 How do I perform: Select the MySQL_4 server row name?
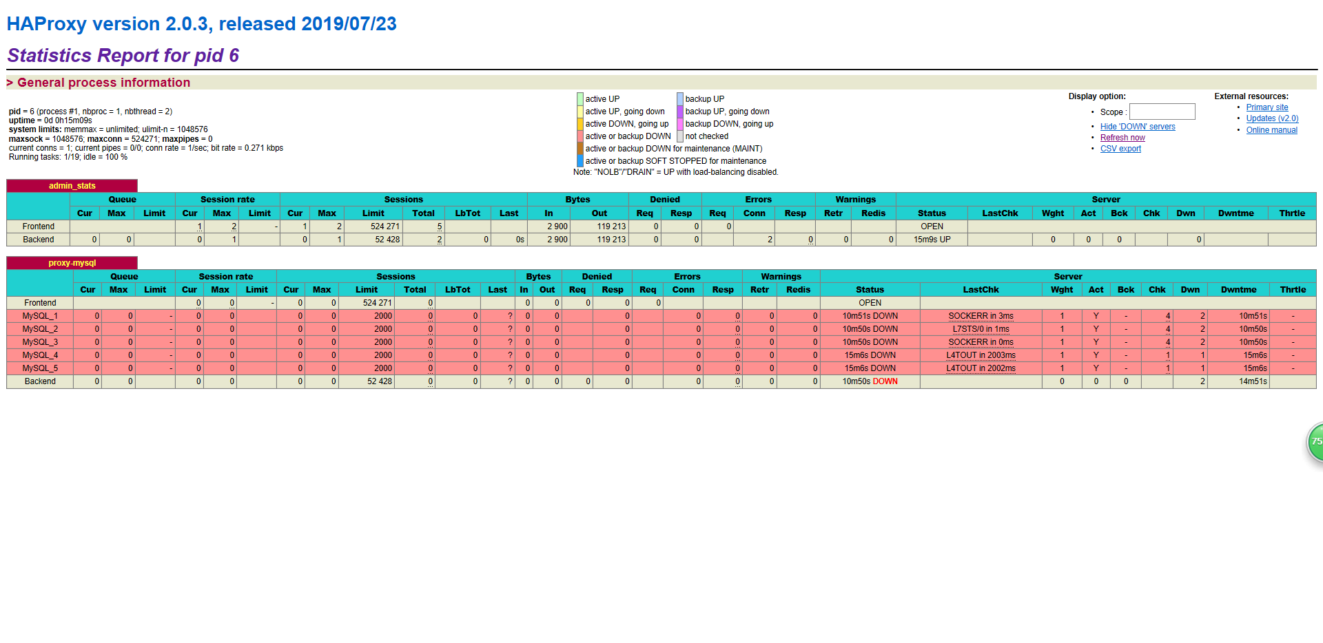click(40, 355)
